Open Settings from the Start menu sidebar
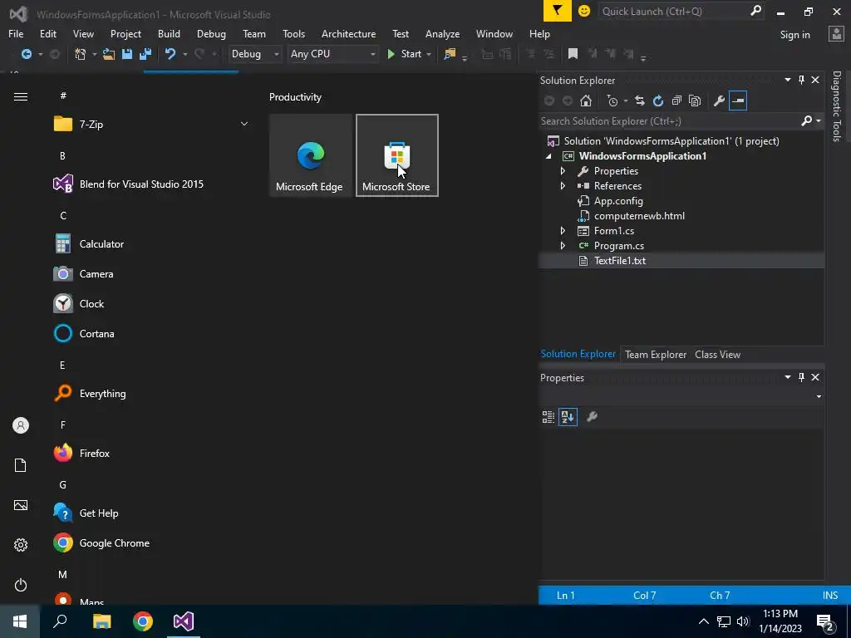The height and width of the screenshot is (638, 851). coord(21,545)
